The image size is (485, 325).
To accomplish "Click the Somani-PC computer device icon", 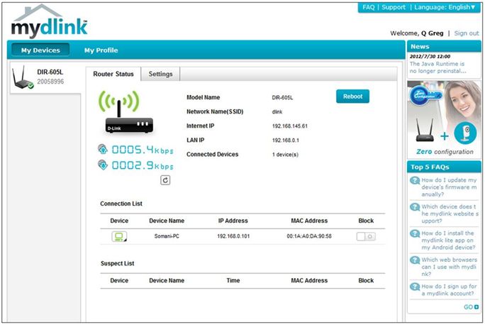I will pos(119,236).
